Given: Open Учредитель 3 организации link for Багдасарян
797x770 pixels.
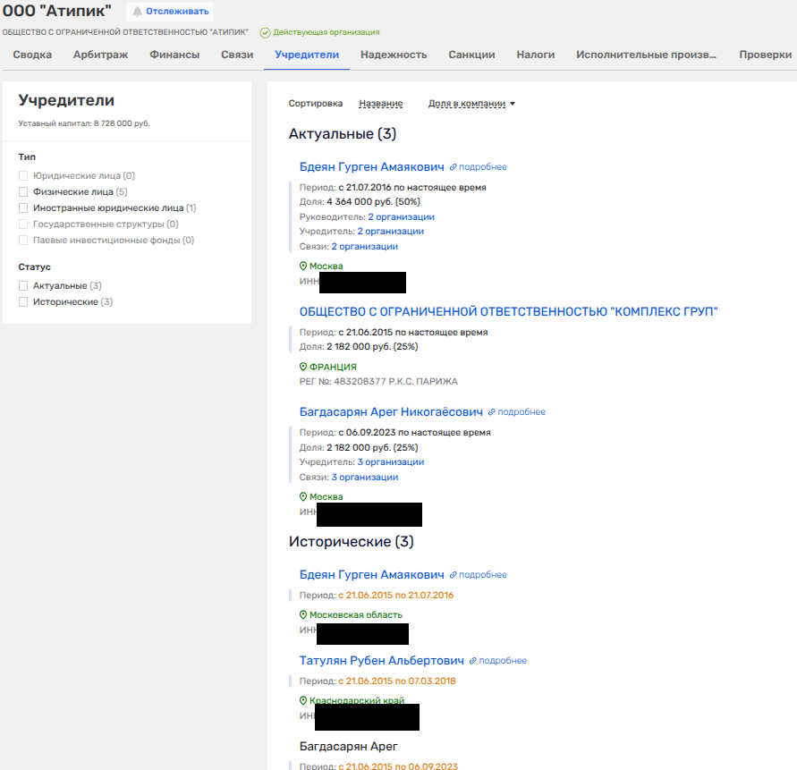Looking at the screenshot, I should coord(390,462).
